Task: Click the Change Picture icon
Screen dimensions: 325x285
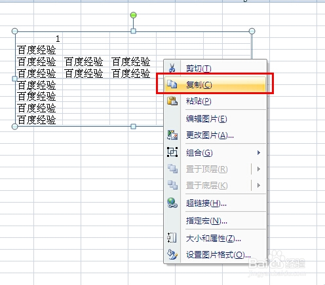Action: [x=172, y=135]
